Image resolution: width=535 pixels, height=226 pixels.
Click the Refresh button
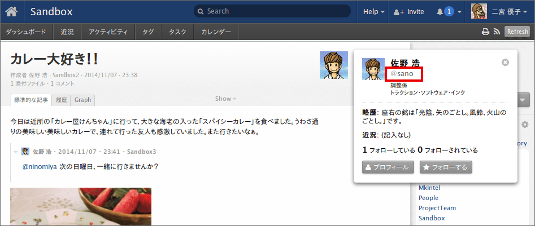point(517,32)
